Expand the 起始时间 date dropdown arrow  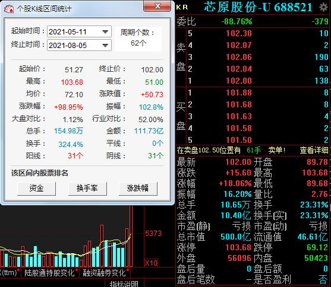pyautogui.click(x=105, y=32)
